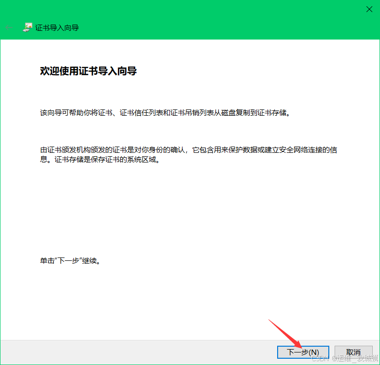
Task: Click the back arrow in the title bar
Action: (9, 27)
